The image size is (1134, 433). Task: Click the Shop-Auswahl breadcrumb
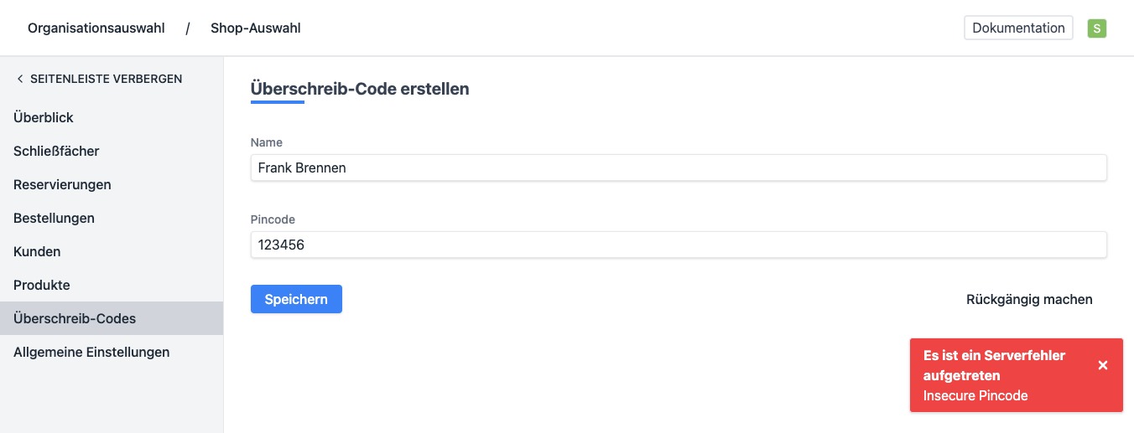click(256, 28)
